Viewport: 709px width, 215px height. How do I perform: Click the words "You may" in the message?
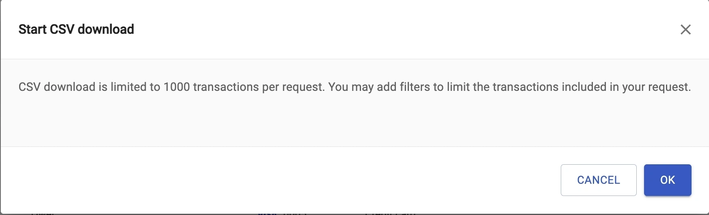point(350,87)
